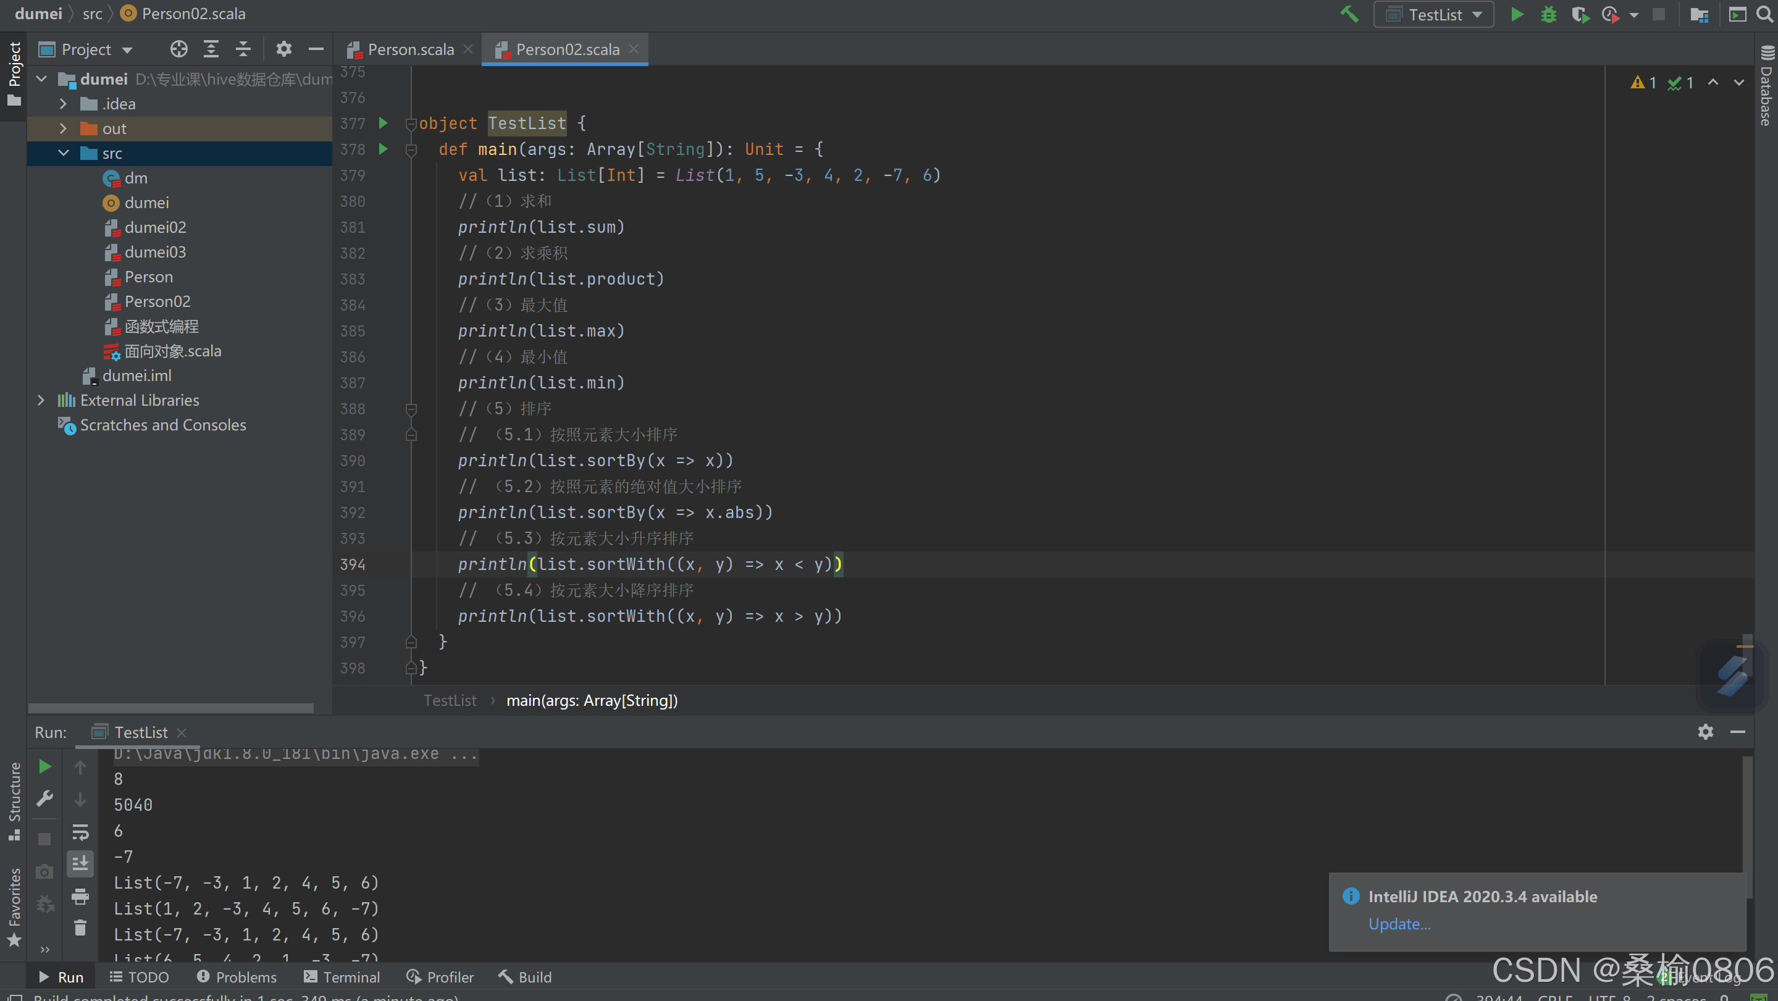Expand the out folder in project tree
This screenshot has width=1778, height=1001.
click(x=63, y=128)
